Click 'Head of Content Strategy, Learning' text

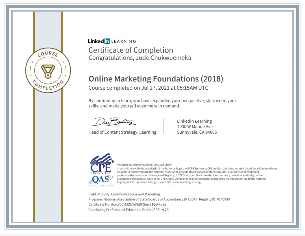[122, 132]
